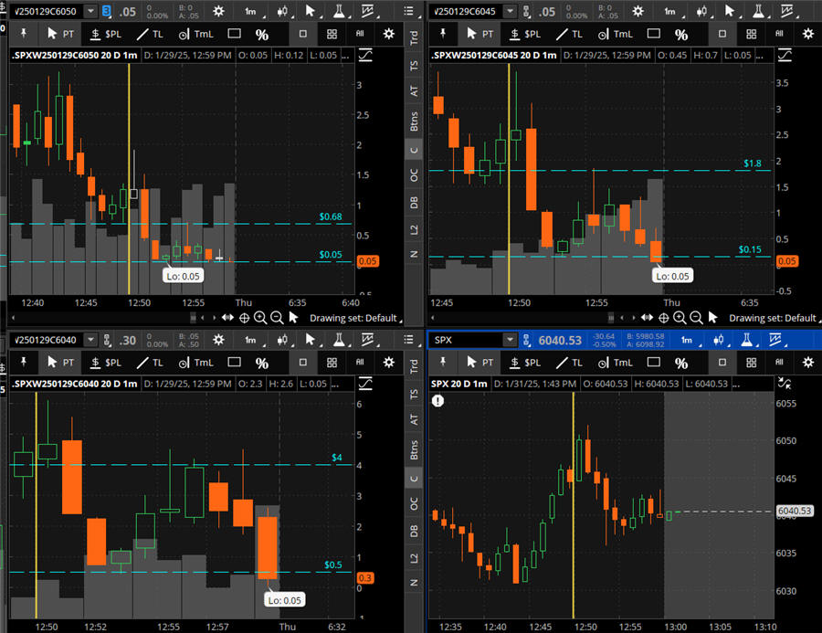The width and height of the screenshot is (822, 633).
Task: Select the TL trendline tool in the 6050 chart
Action: click(x=151, y=34)
